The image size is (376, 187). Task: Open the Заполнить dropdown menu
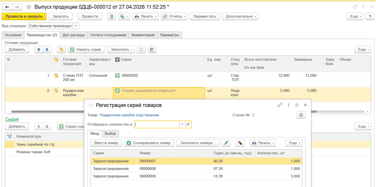[x=121, y=50]
